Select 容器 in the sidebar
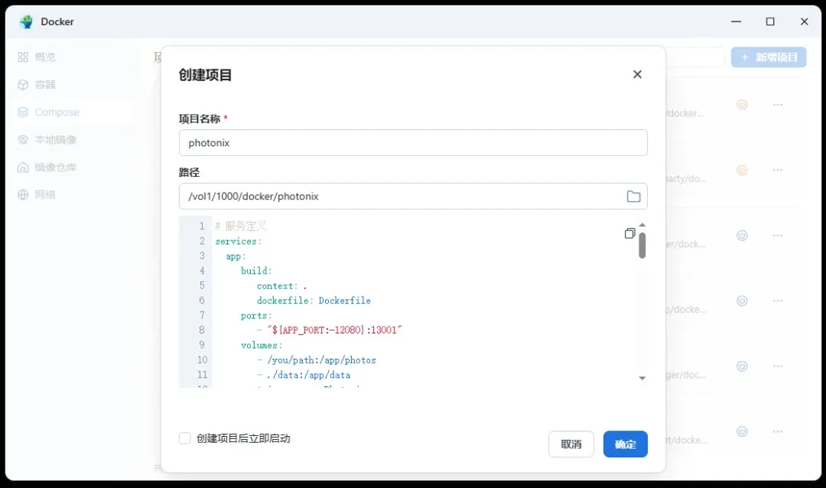 click(45, 85)
